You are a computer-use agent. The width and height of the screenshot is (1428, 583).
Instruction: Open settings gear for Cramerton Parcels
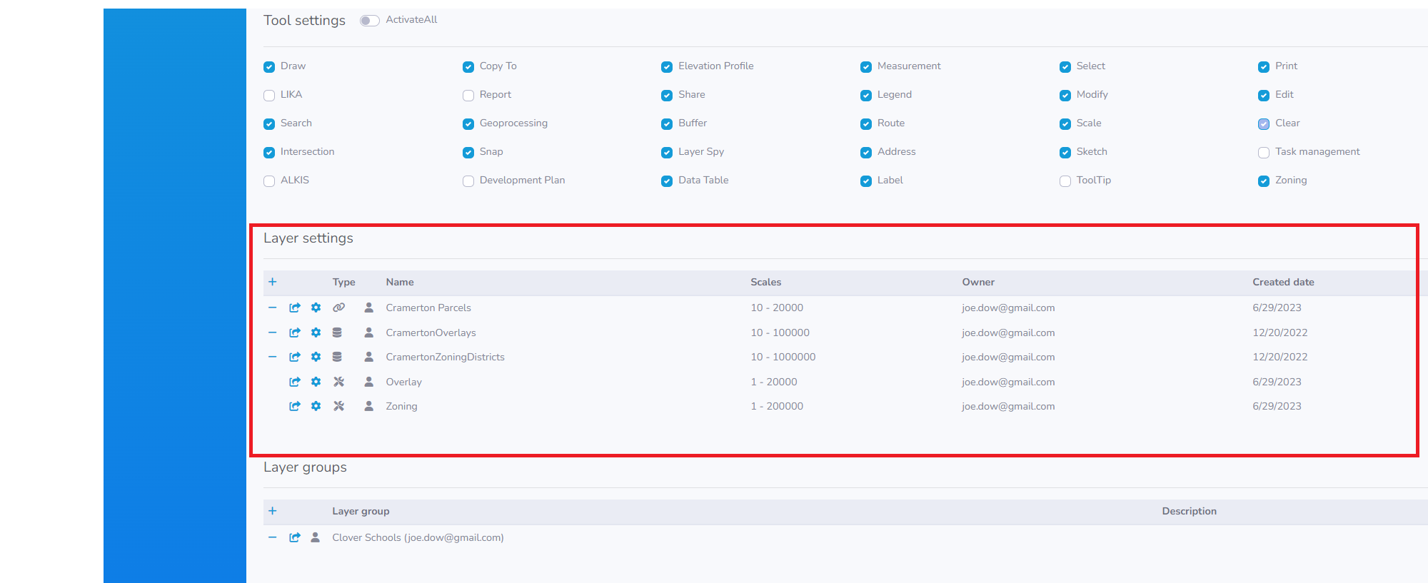tap(316, 308)
